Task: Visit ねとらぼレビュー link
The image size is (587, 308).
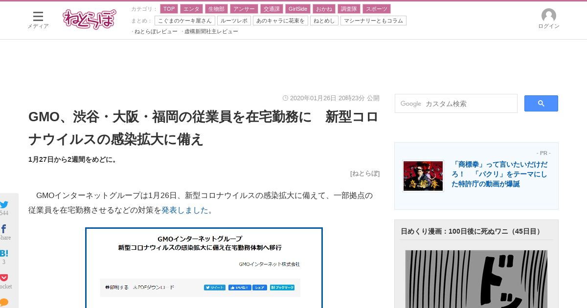Action: pyautogui.click(x=156, y=31)
